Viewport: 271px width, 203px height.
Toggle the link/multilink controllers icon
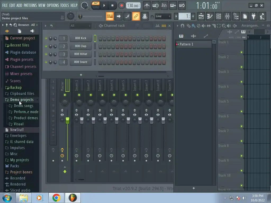[136, 16]
